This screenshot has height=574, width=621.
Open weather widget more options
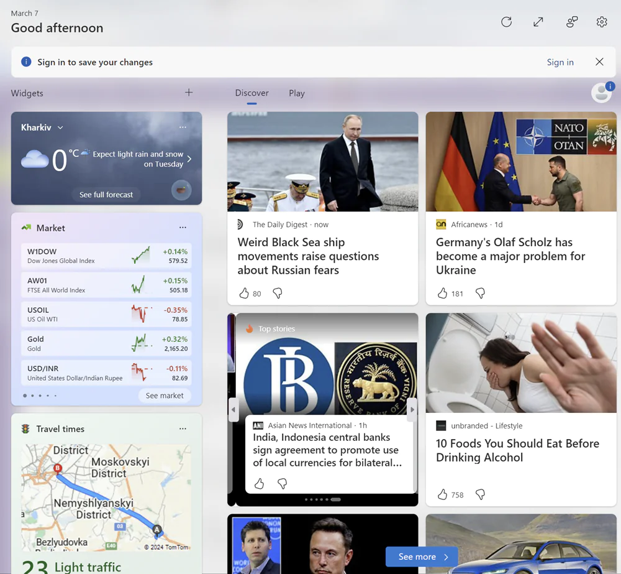click(183, 127)
